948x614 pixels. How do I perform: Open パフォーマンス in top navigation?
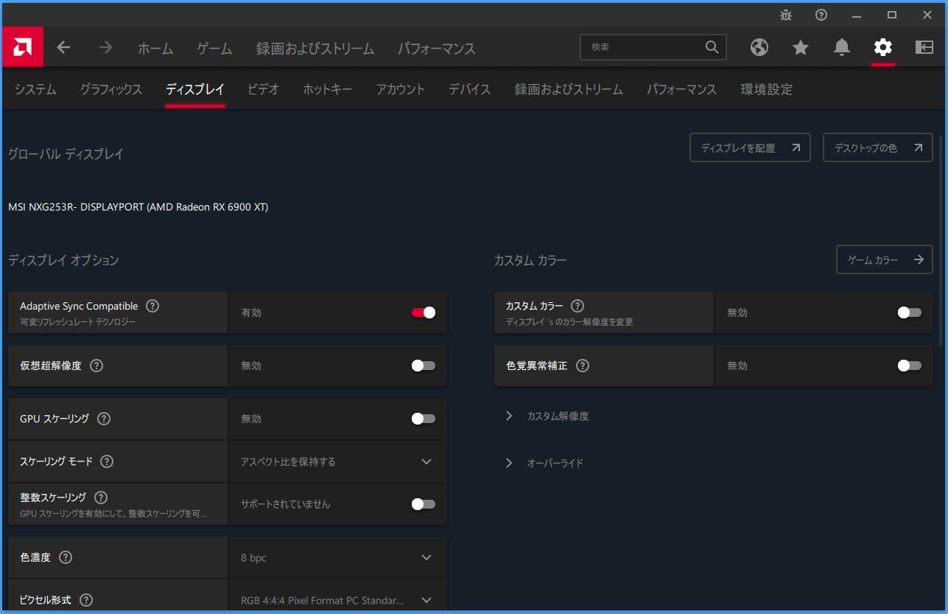pos(437,49)
